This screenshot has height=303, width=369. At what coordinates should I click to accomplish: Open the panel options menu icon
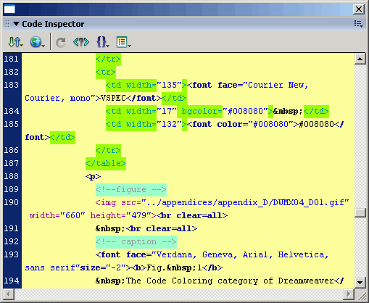[x=358, y=24]
